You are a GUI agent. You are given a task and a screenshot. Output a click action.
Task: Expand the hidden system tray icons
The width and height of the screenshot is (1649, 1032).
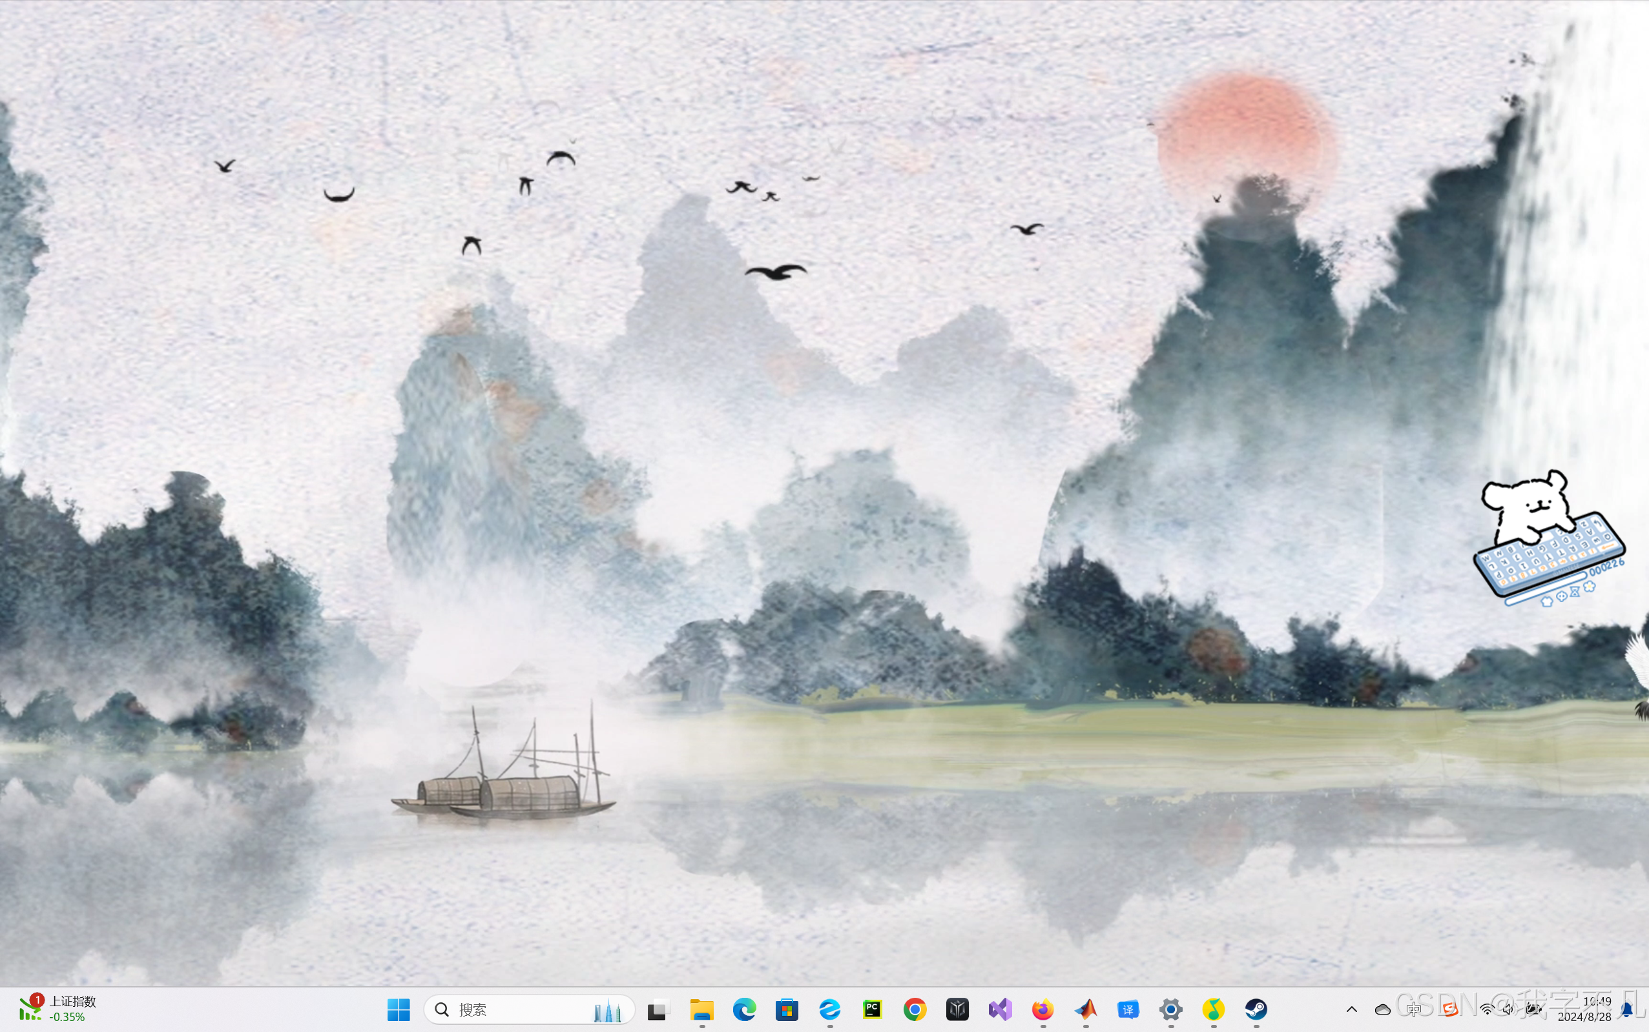click(1351, 1009)
